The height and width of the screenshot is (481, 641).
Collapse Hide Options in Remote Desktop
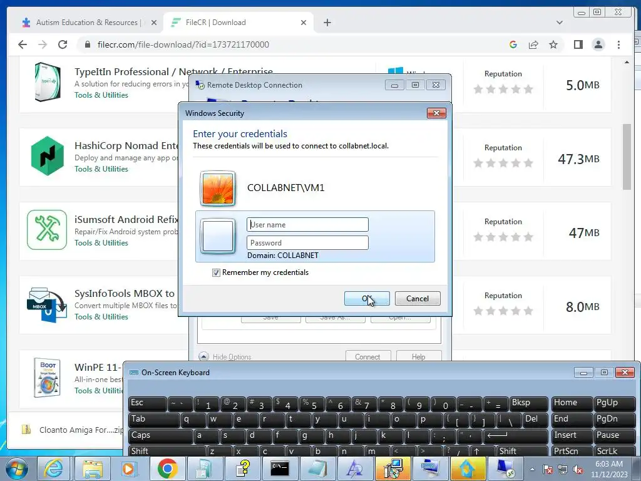[x=225, y=356]
